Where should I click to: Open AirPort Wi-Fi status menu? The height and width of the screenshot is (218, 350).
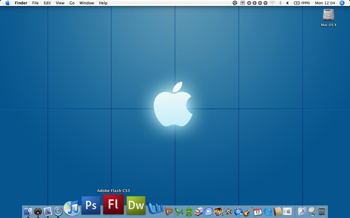272,3
